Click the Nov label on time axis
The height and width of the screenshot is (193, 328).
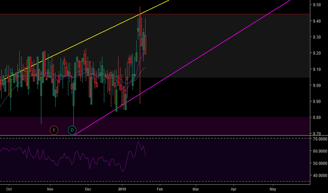50,189
